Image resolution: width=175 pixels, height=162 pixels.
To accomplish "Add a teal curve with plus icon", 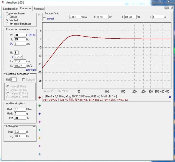I will 39,130.
